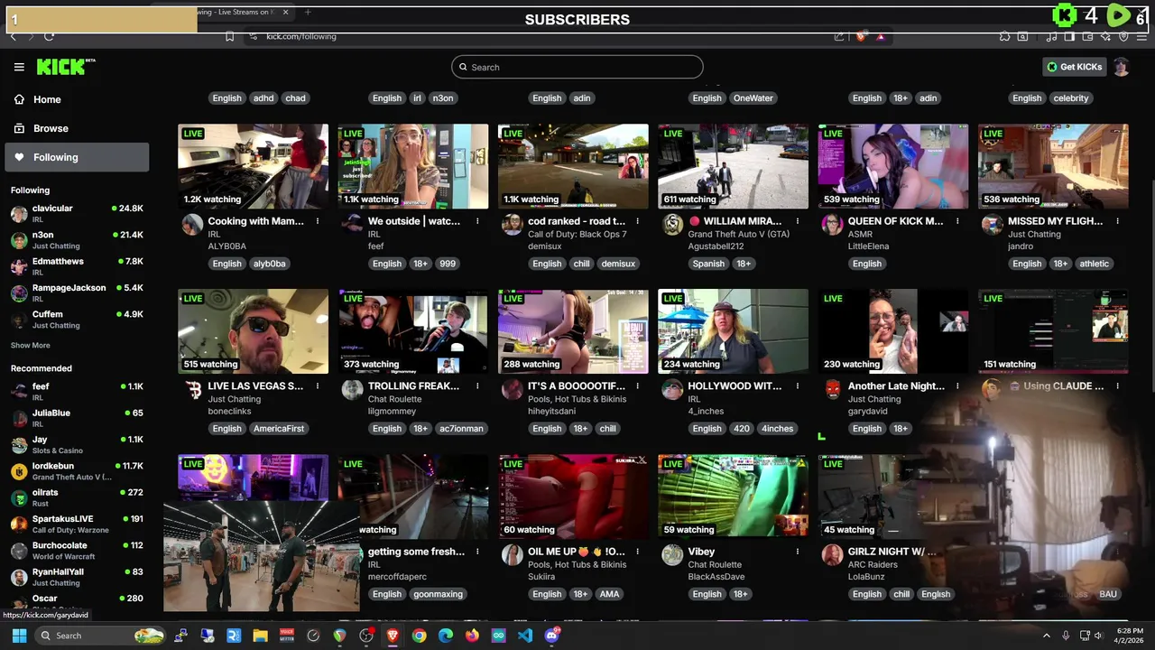Open lordkebun in Recommended list

(x=77, y=471)
